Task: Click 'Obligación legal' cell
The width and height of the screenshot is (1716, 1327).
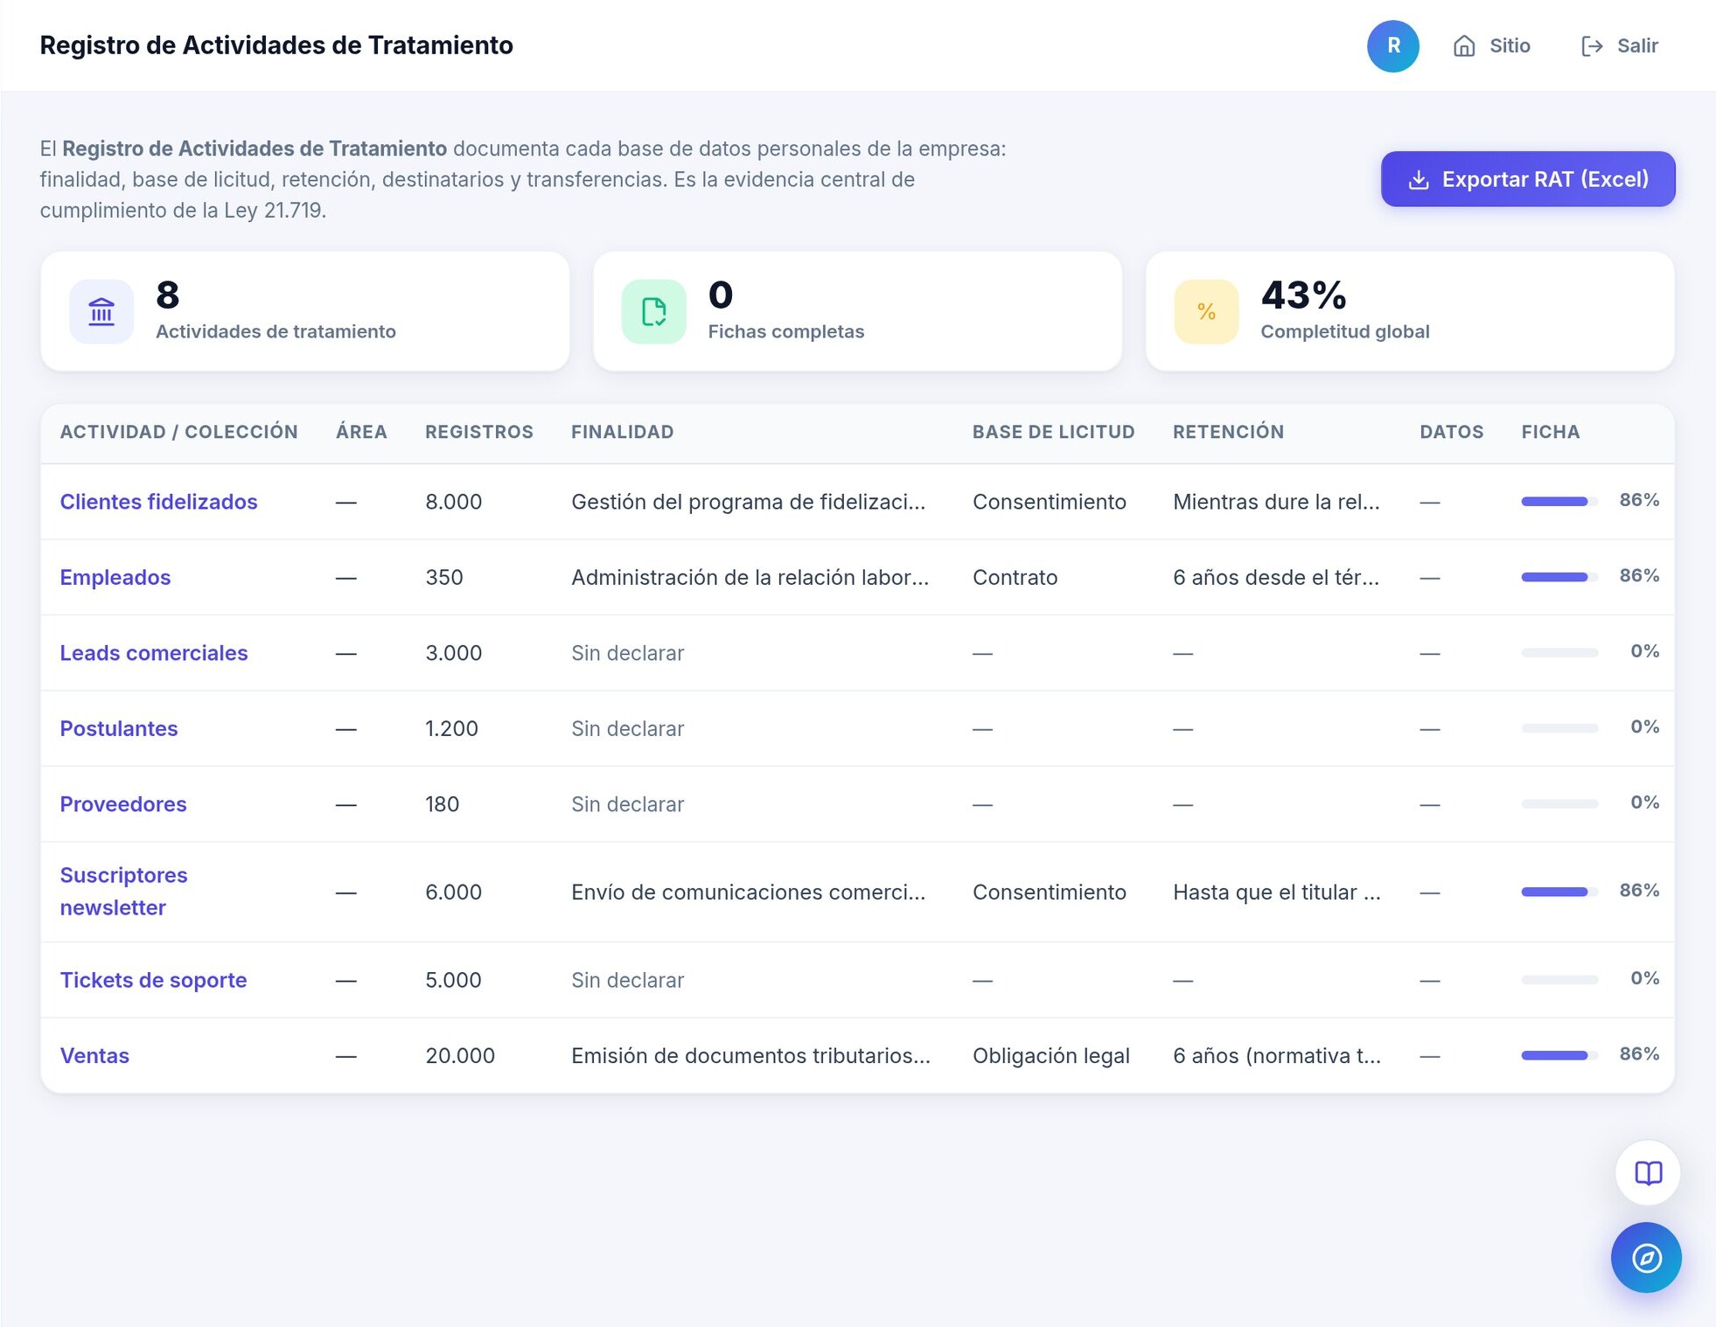Action: pos(1050,1056)
